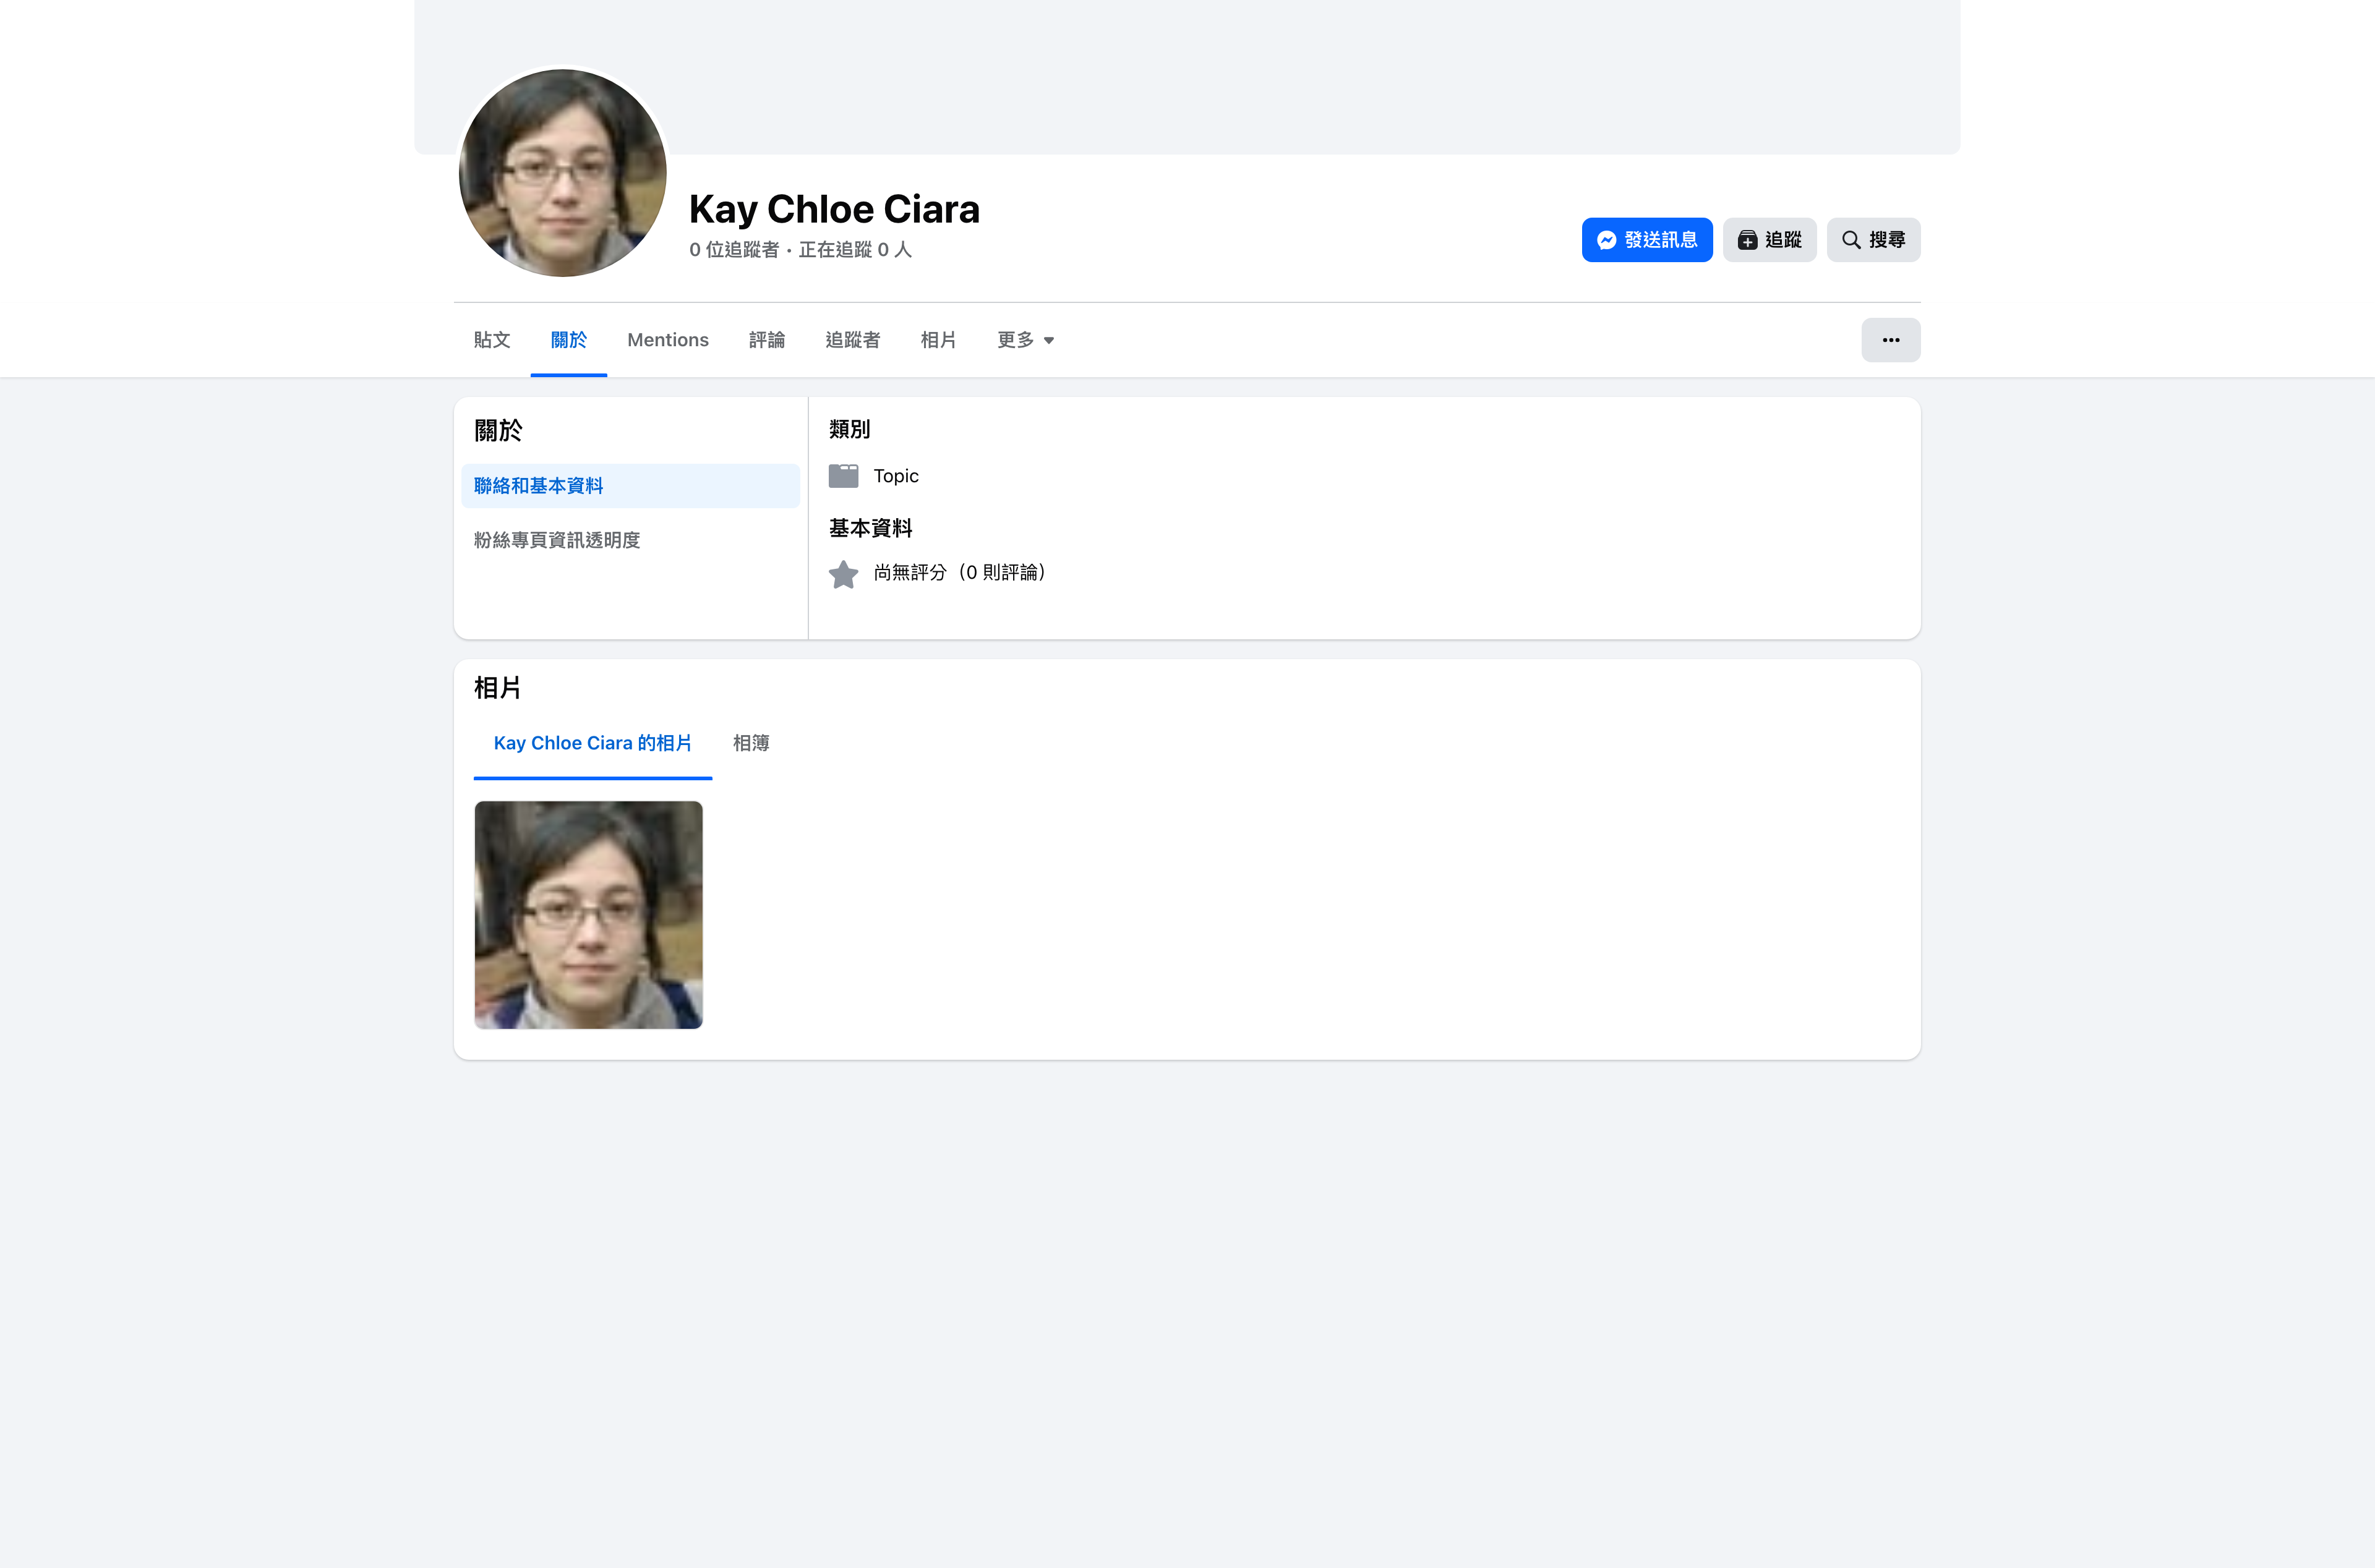Switch to the 相簿 albums tab

[750, 743]
